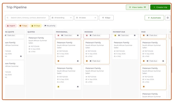Viewport: 175px width, 102px height.
Task: Click the briefcase icon in All branding
Action: click(x=52, y=18)
